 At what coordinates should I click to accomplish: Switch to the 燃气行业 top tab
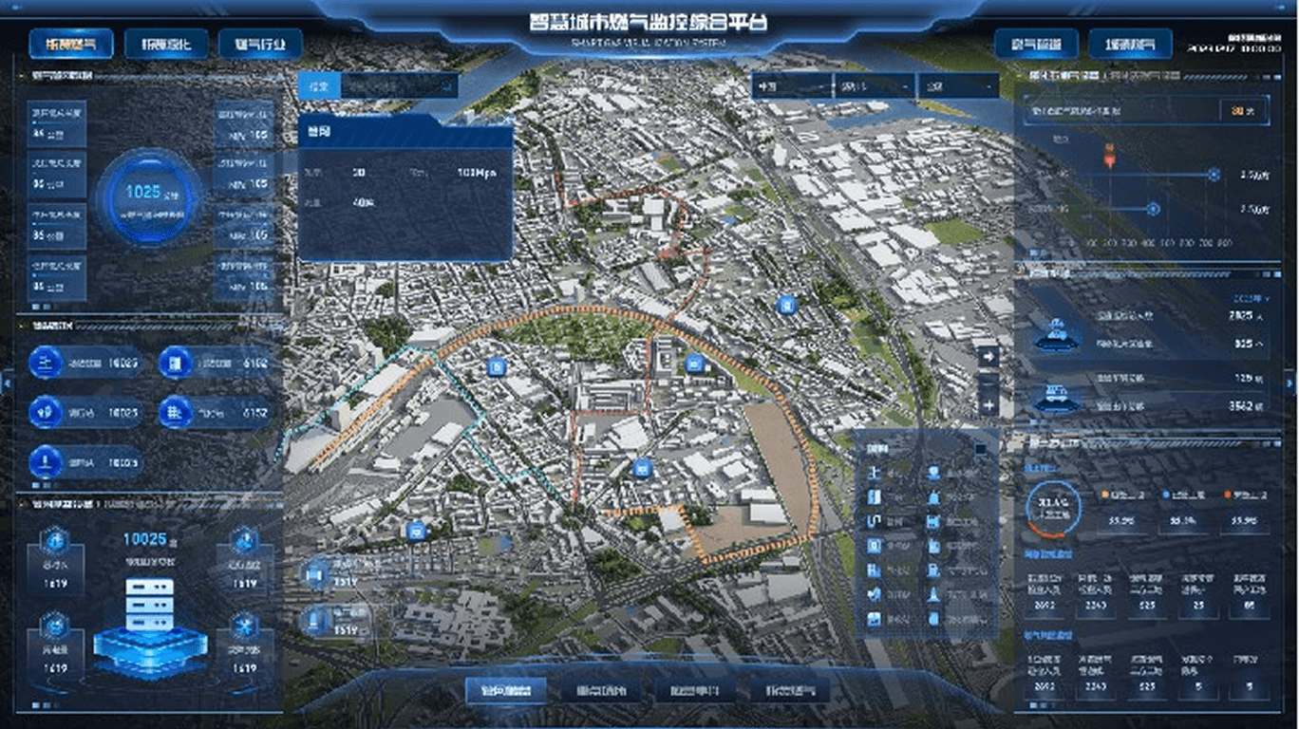(260, 44)
